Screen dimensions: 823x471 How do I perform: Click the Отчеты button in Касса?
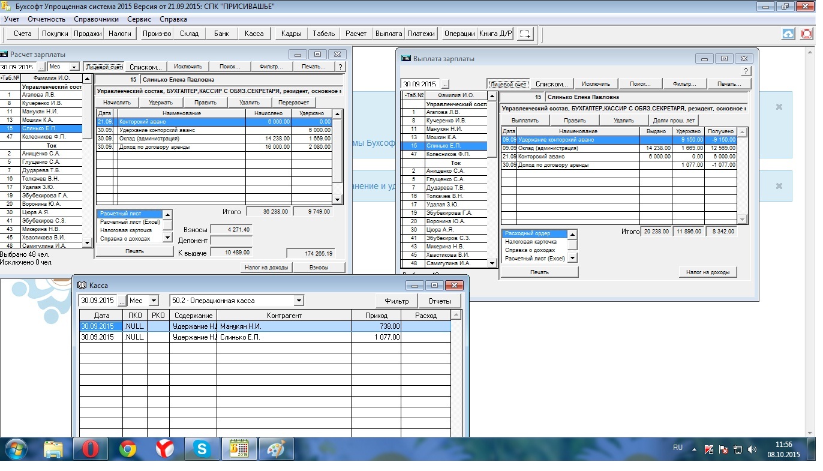coord(440,301)
